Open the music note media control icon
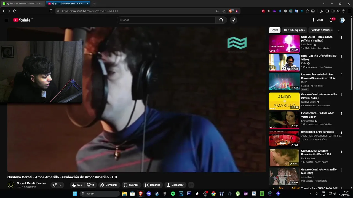353x198 pixels. pos(322,11)
